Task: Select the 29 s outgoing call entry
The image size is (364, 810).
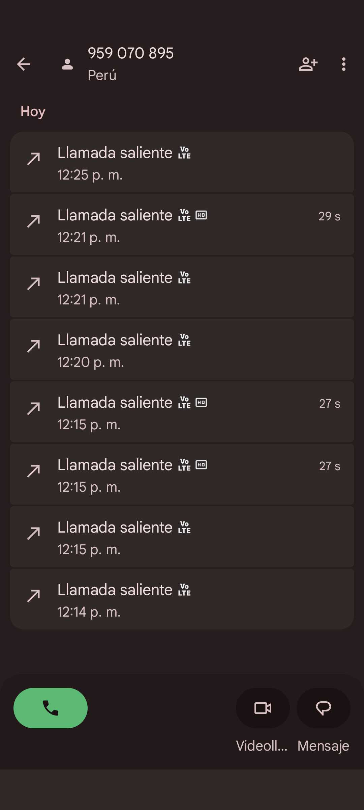Action: pyautogui.click(x=182, y=224)
